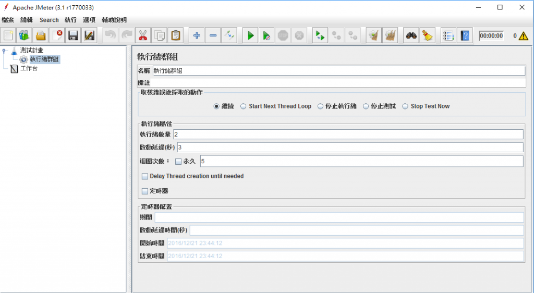This screenshot has height=293, width=534.
Task: Click the Paste clipboard icon
Action: pyautogui.click(x=176, y=35)
